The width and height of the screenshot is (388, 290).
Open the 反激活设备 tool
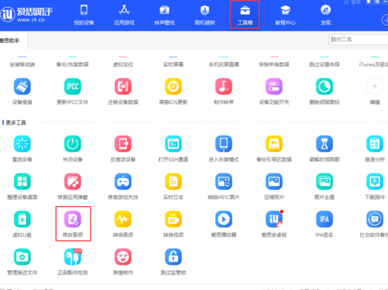pyautogui.click(x=123, y=144)
